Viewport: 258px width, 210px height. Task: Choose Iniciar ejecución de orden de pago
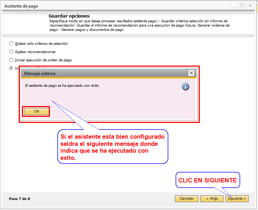click(11, 60)
